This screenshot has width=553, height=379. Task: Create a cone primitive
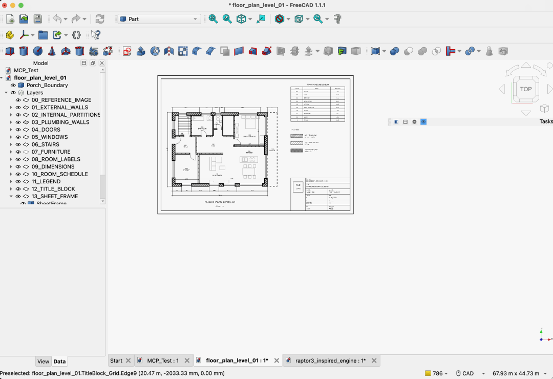(x=52, y=51)
